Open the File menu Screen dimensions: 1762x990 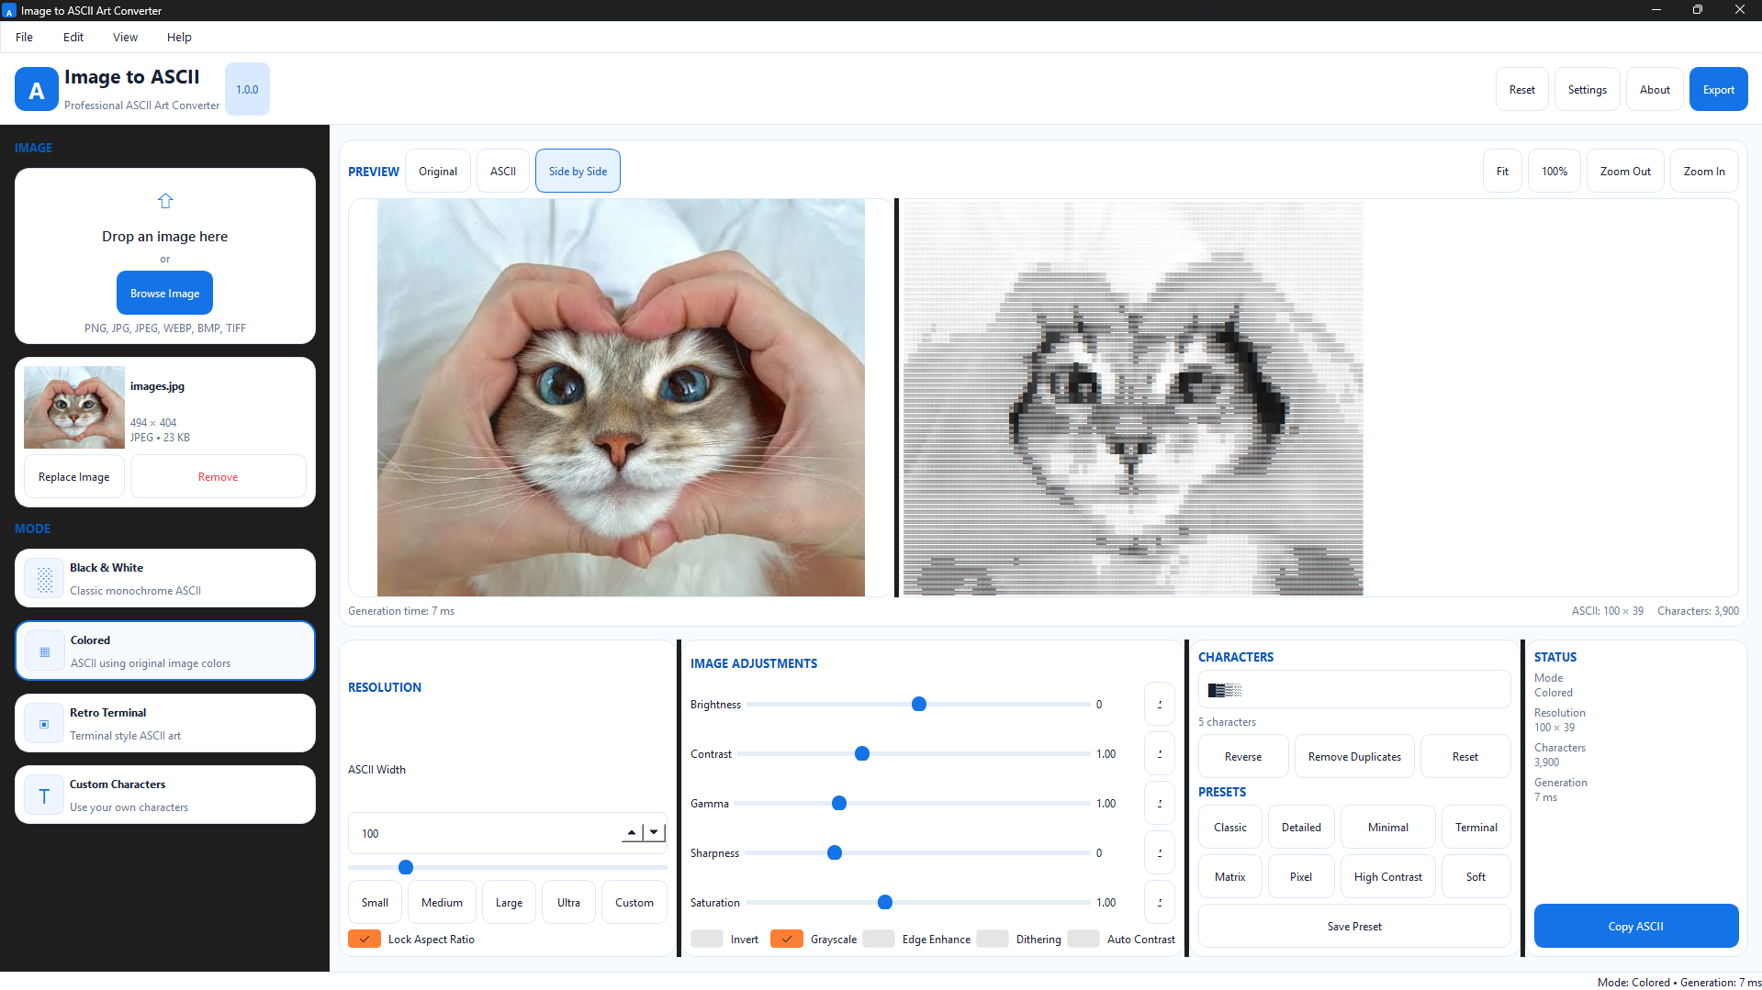tap(24, 38)
